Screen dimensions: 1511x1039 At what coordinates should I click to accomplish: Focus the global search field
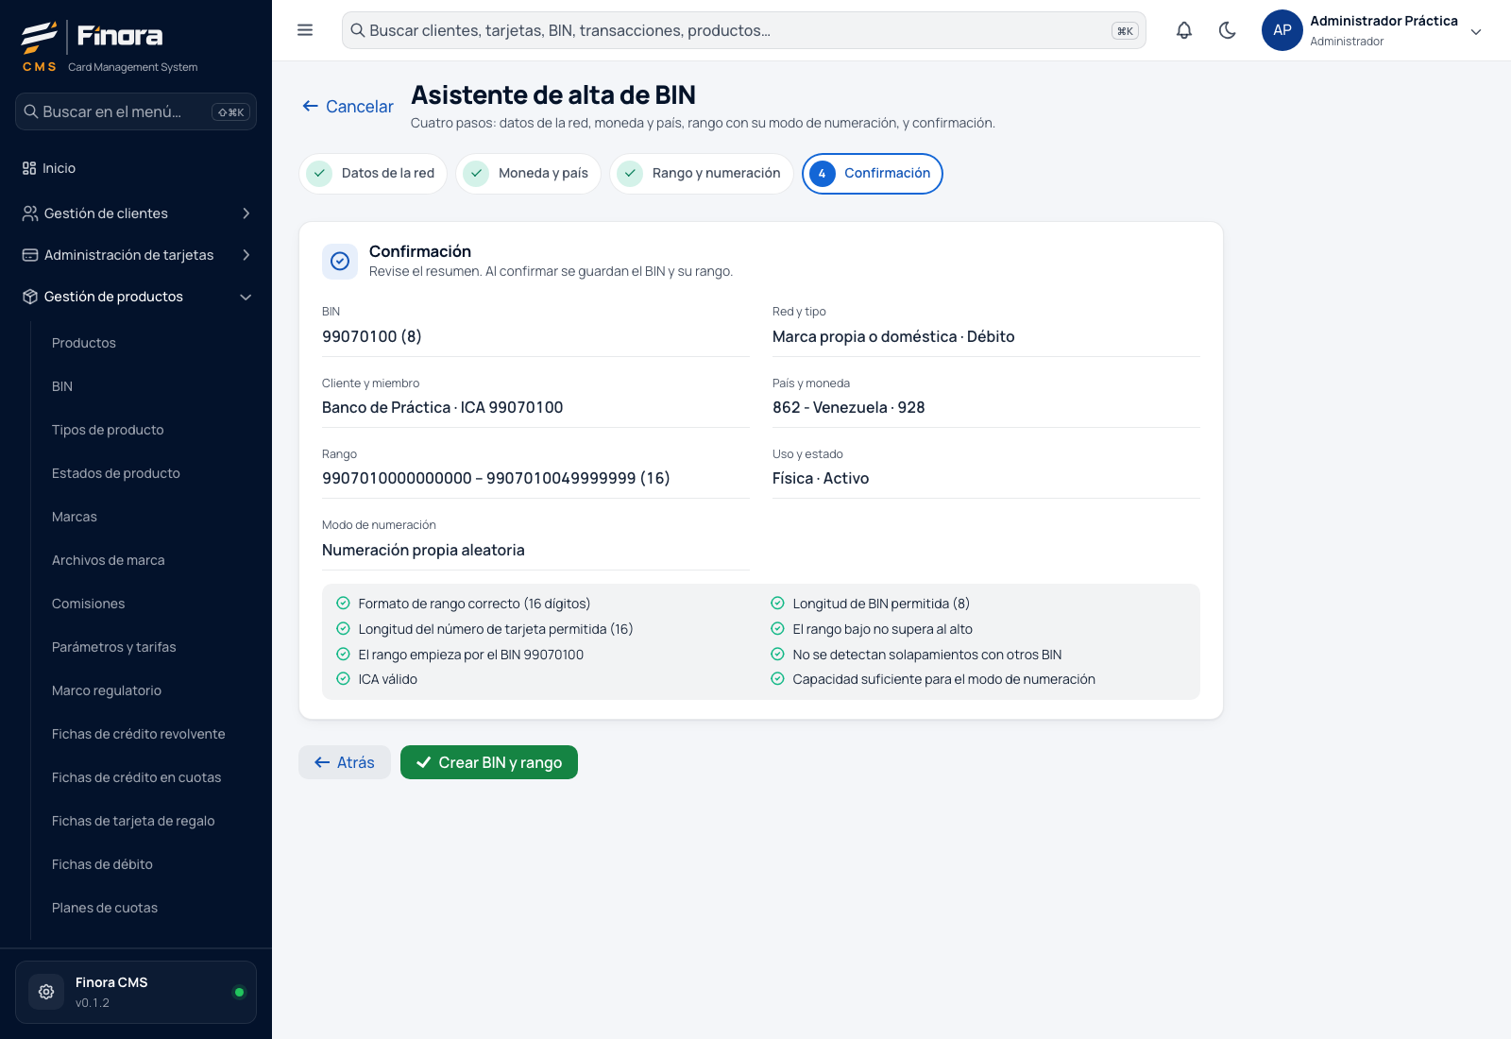tap(744, 30)
